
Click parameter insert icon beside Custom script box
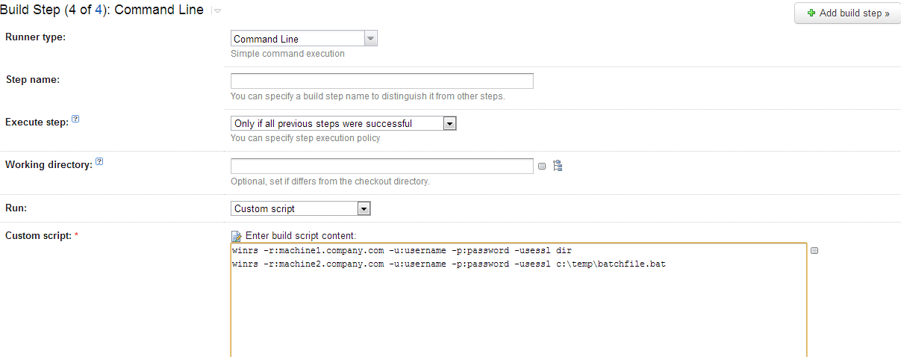click(814, 251)
